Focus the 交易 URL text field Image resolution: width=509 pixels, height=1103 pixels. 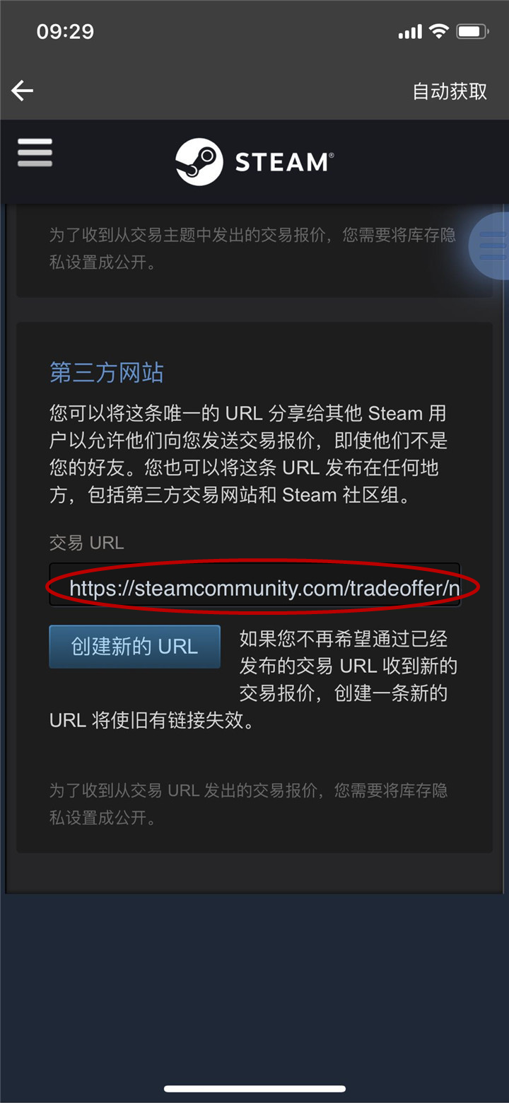[255, 584]
